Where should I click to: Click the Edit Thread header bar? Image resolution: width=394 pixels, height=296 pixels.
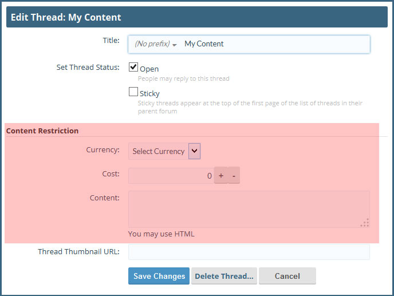pos(196,17)
